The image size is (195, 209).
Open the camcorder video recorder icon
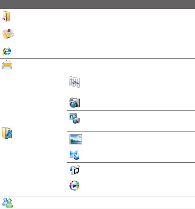click(x=75, y=170)
